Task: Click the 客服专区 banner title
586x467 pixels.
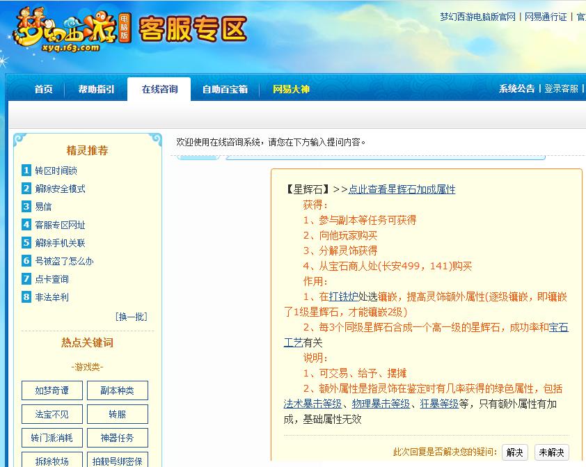Action: [x=193, y=29]
